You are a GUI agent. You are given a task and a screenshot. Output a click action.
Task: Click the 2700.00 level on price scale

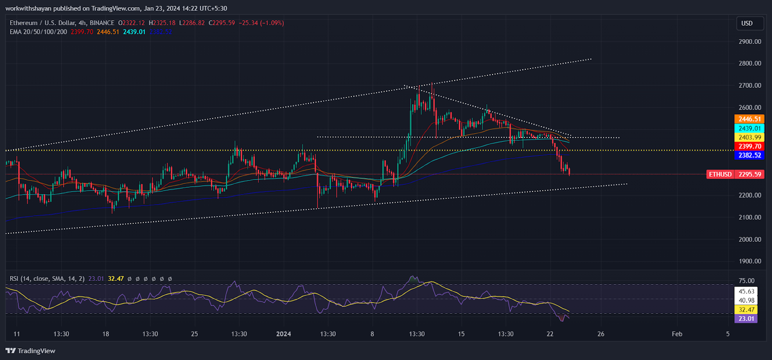(x=749, y=85)
